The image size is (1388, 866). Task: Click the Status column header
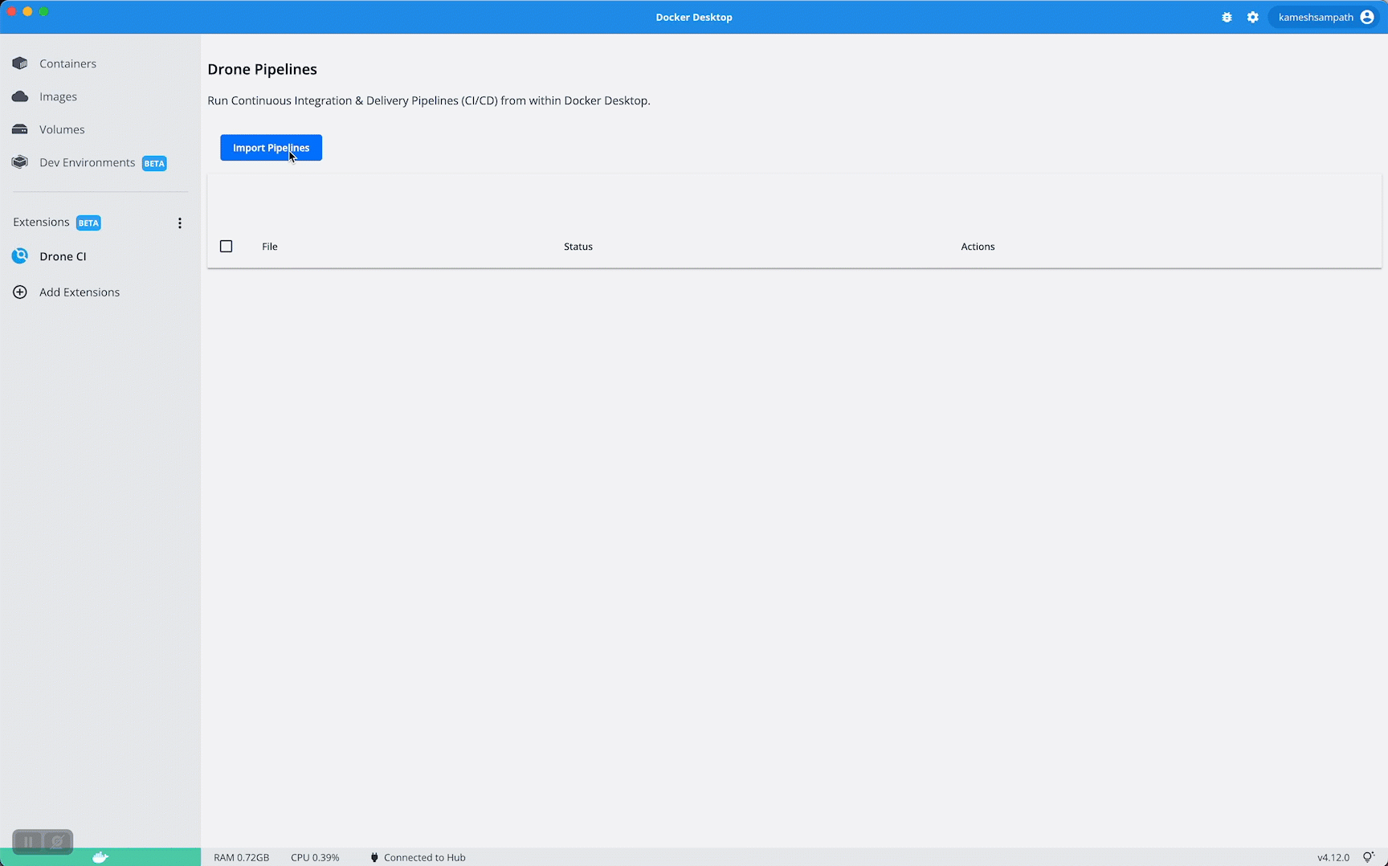tap(578, 247)
